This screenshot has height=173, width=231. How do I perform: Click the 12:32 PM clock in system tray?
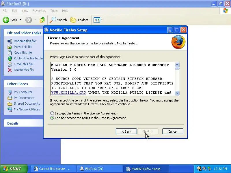click(x=220, y=169)
